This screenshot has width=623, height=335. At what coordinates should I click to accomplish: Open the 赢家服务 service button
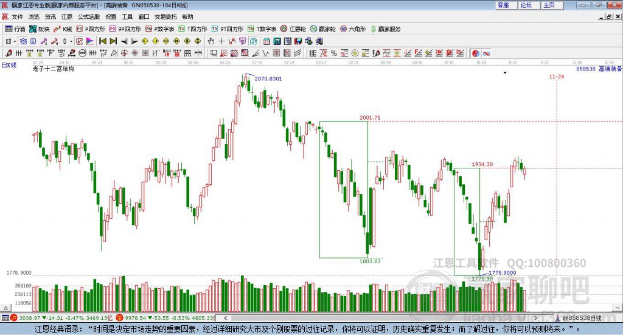[385, 29]
